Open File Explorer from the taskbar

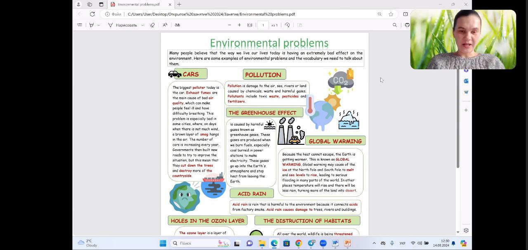pyautogui.click(x=262, y=243)
